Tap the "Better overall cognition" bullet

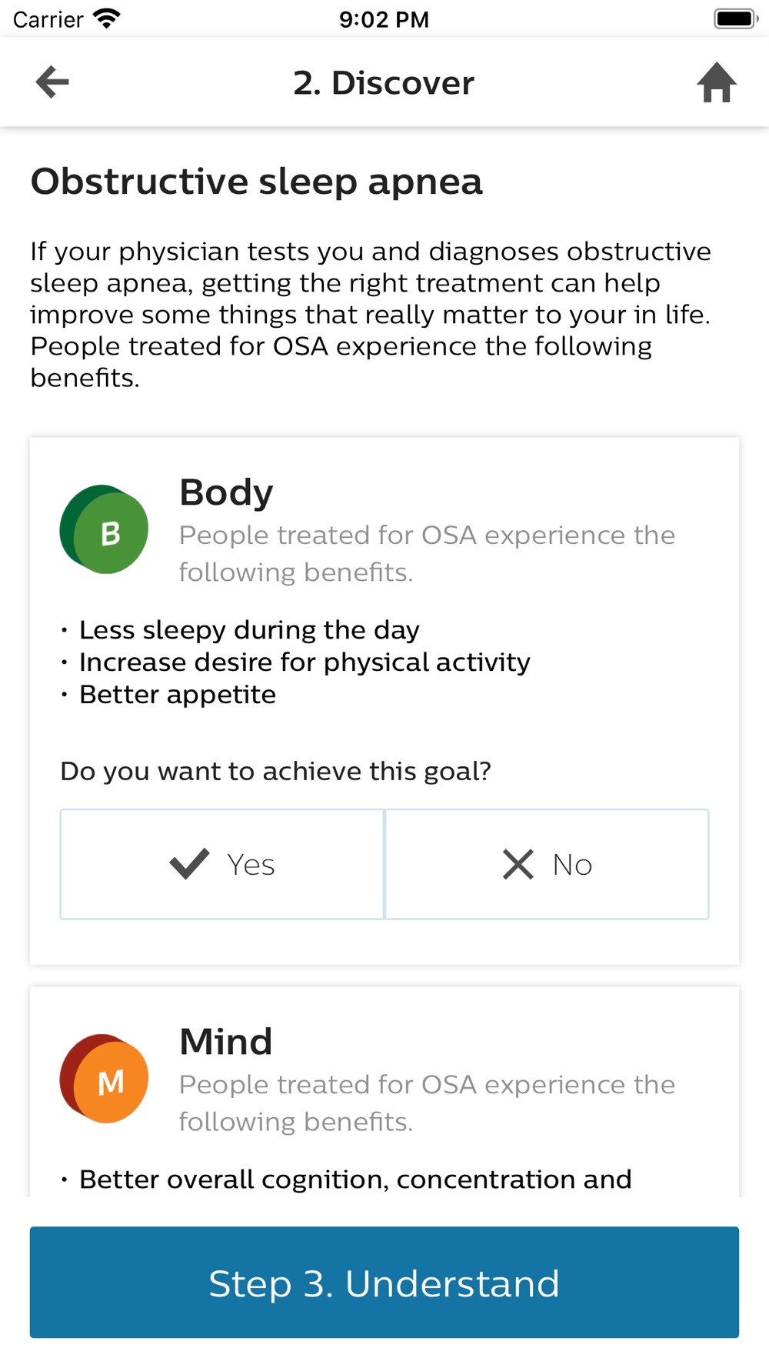point(355,1179)
